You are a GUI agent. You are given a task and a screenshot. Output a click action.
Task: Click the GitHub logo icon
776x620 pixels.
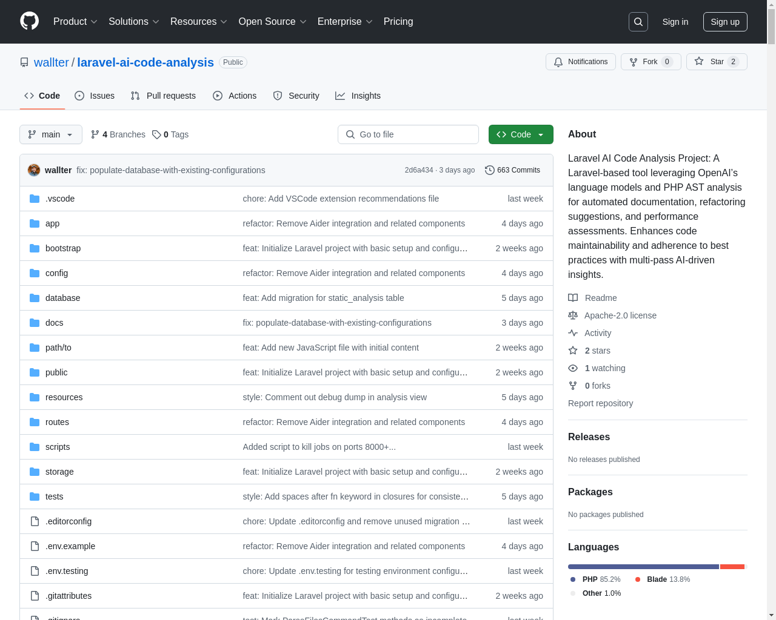click(x=30, y=21)
